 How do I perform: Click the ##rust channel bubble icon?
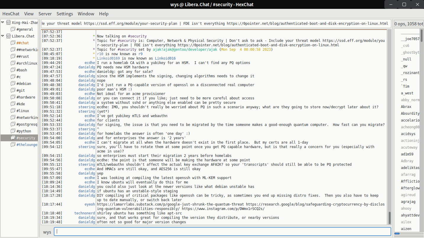(13, 57)
